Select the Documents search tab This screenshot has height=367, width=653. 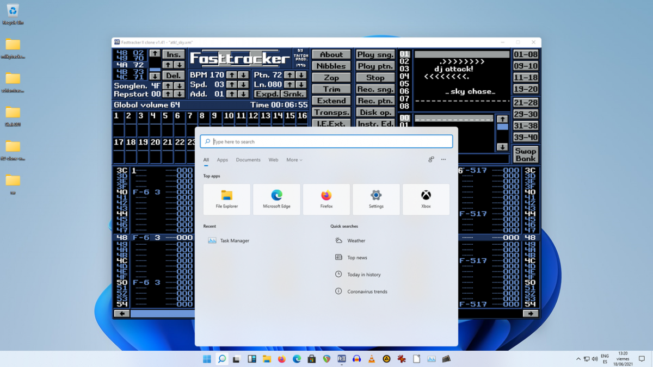tap(248, 160)
